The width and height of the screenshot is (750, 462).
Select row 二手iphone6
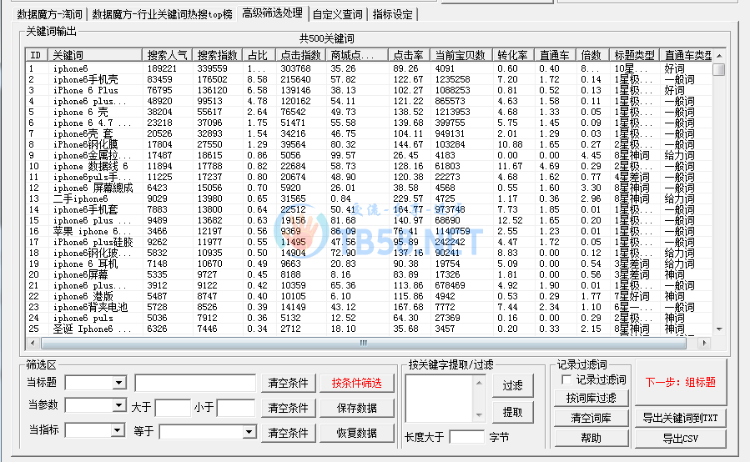(x=369, y=199)
